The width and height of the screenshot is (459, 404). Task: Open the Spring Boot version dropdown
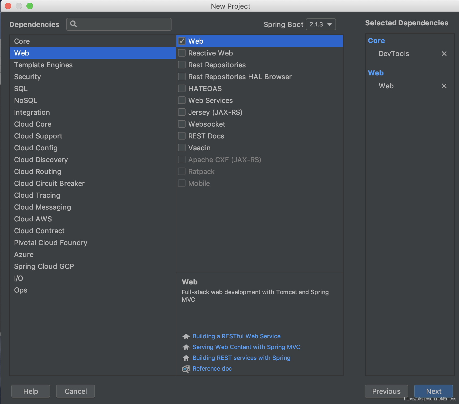click(321, 24)
